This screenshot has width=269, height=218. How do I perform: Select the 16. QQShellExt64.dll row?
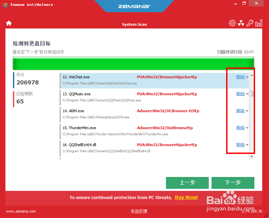click(x=154, y=148)
